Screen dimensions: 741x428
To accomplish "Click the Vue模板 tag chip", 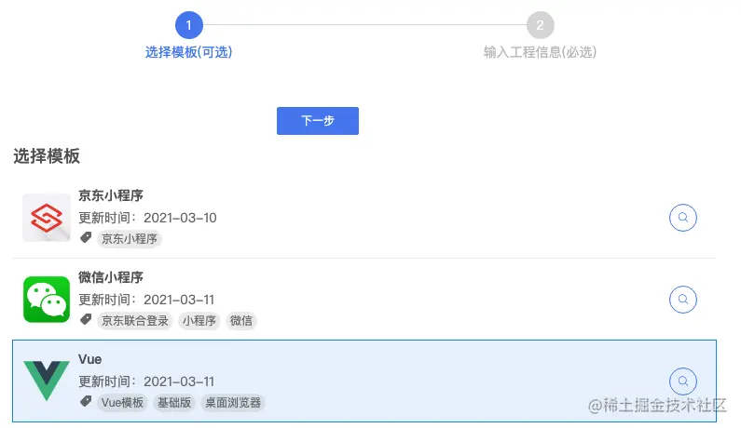I will (122, 403).
